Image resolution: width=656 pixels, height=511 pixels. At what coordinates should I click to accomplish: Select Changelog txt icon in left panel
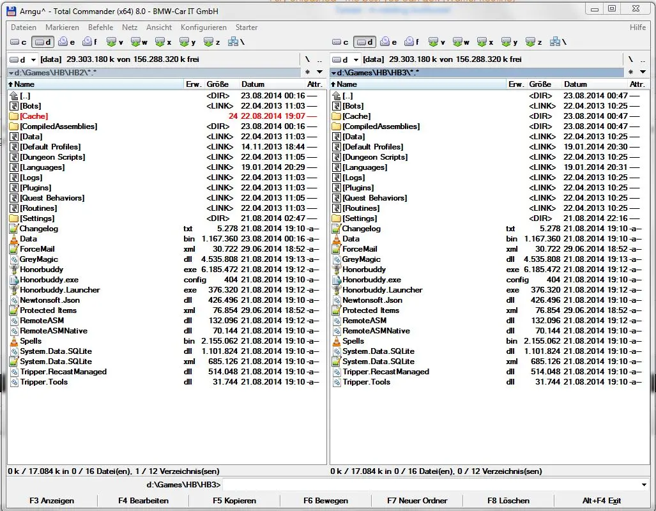point(14,229)
